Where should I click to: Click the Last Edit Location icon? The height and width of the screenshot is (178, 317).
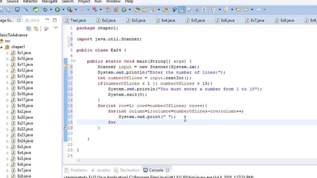coord(239,9)
